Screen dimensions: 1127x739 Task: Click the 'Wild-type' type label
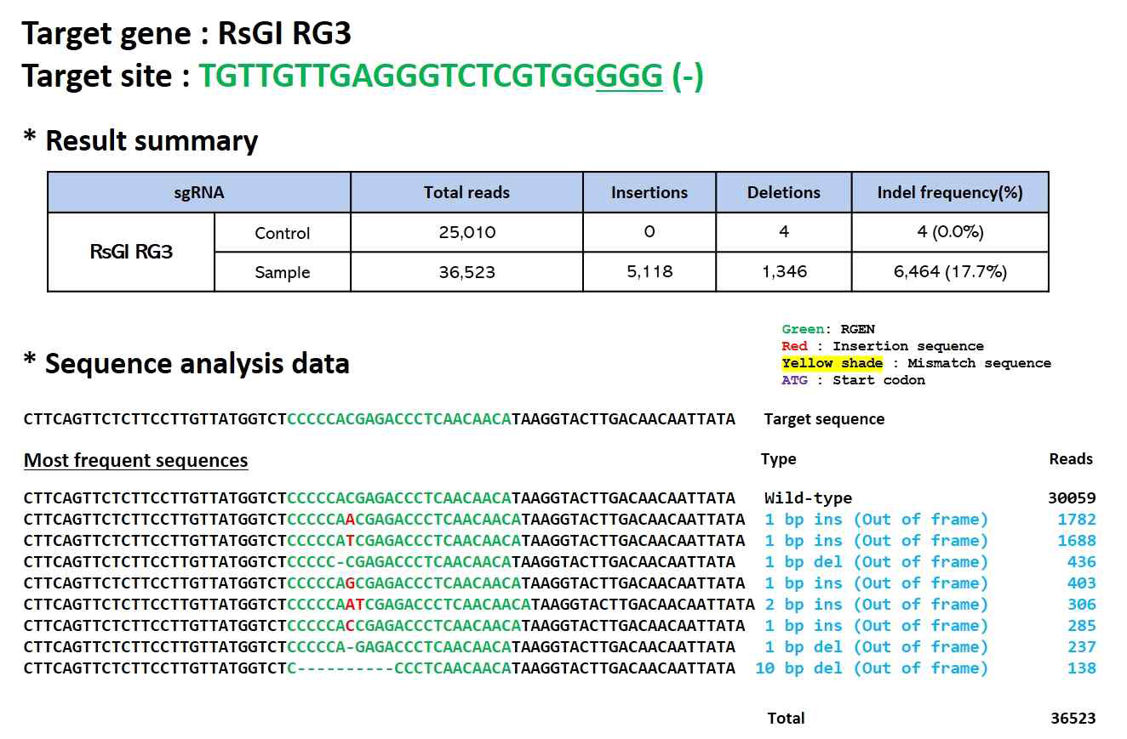(808, 498)
